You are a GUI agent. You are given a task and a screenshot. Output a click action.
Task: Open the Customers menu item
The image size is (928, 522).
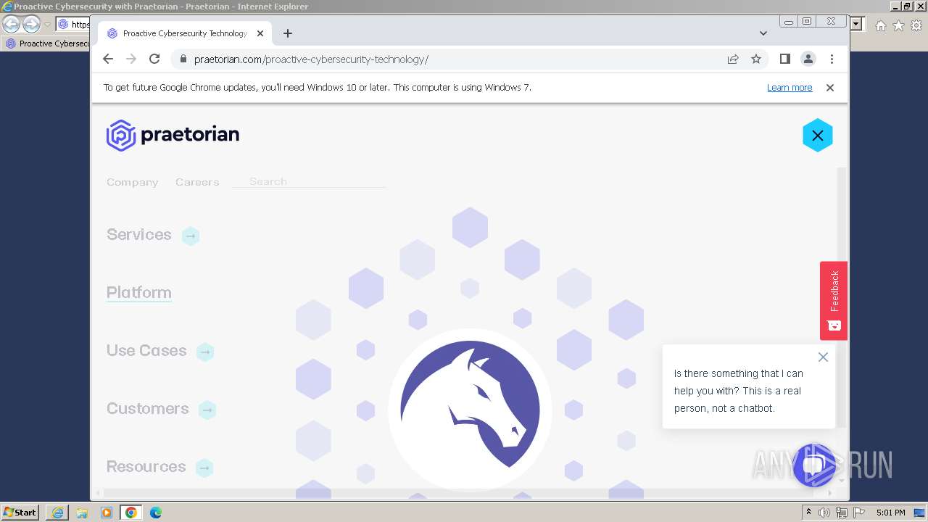click(148, 408)
